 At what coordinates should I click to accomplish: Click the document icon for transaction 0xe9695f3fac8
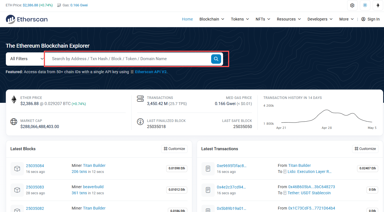[208, 168]
